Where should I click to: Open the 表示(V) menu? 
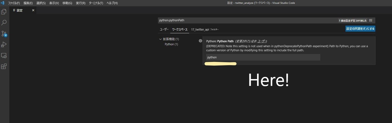(x=54, y=3)
